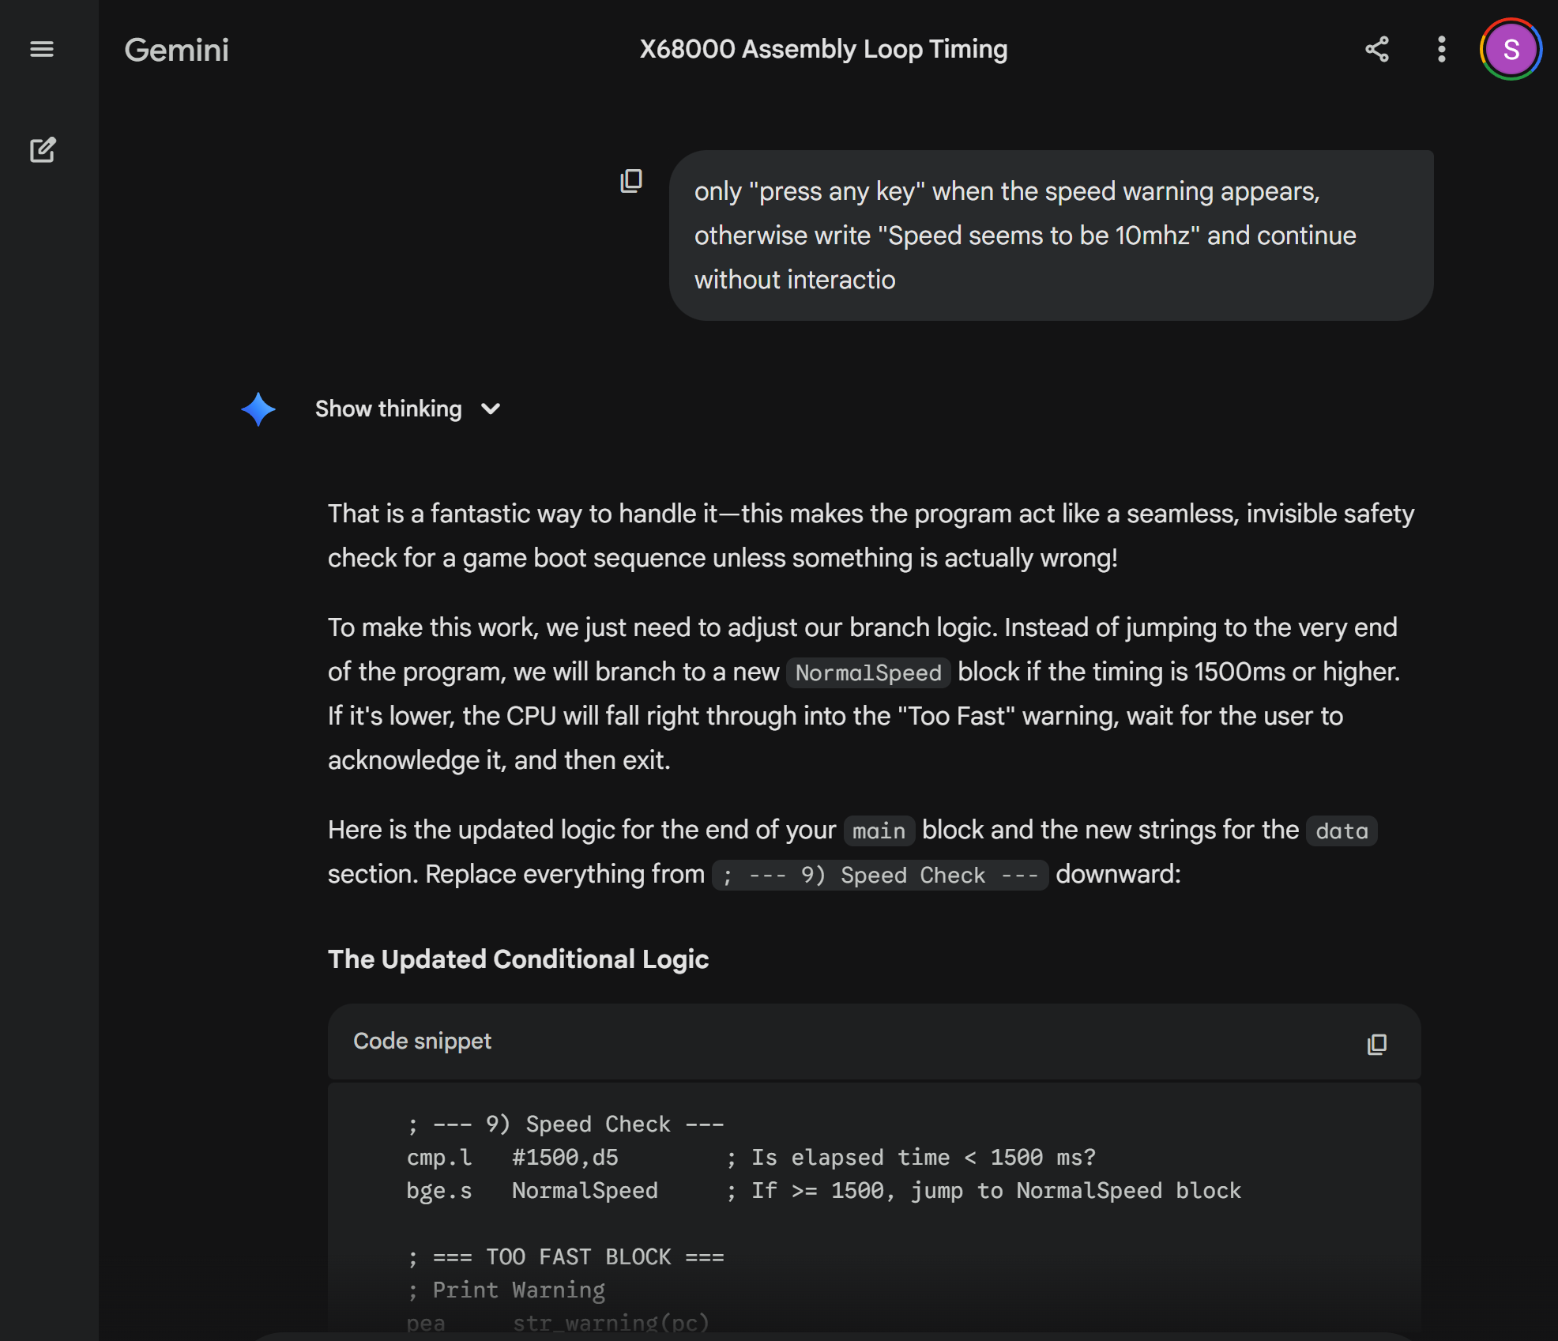Click the data inline code chip
The height and width of the screenshot is (1341, 1558).
click(x=1341, y=831)
